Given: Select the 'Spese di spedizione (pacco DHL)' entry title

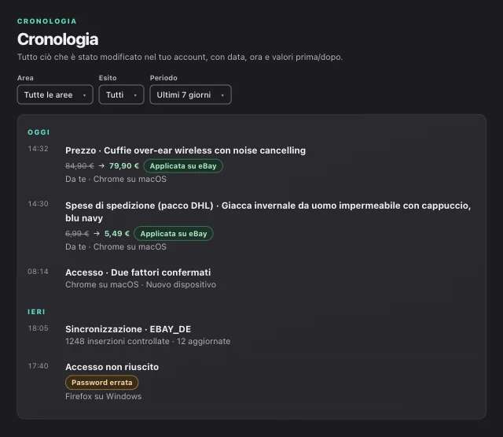Looking at the screenshot, I should pyautogui.click(x=268, y=212).
